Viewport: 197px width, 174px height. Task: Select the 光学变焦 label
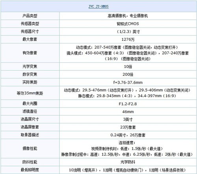point(30,66)
